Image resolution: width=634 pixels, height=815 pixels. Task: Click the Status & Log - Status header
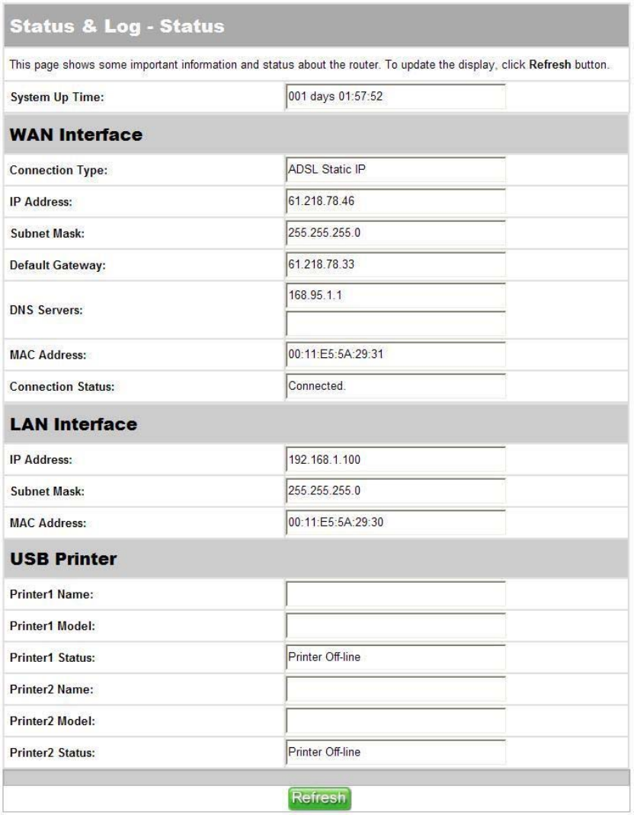pos(115,27)
